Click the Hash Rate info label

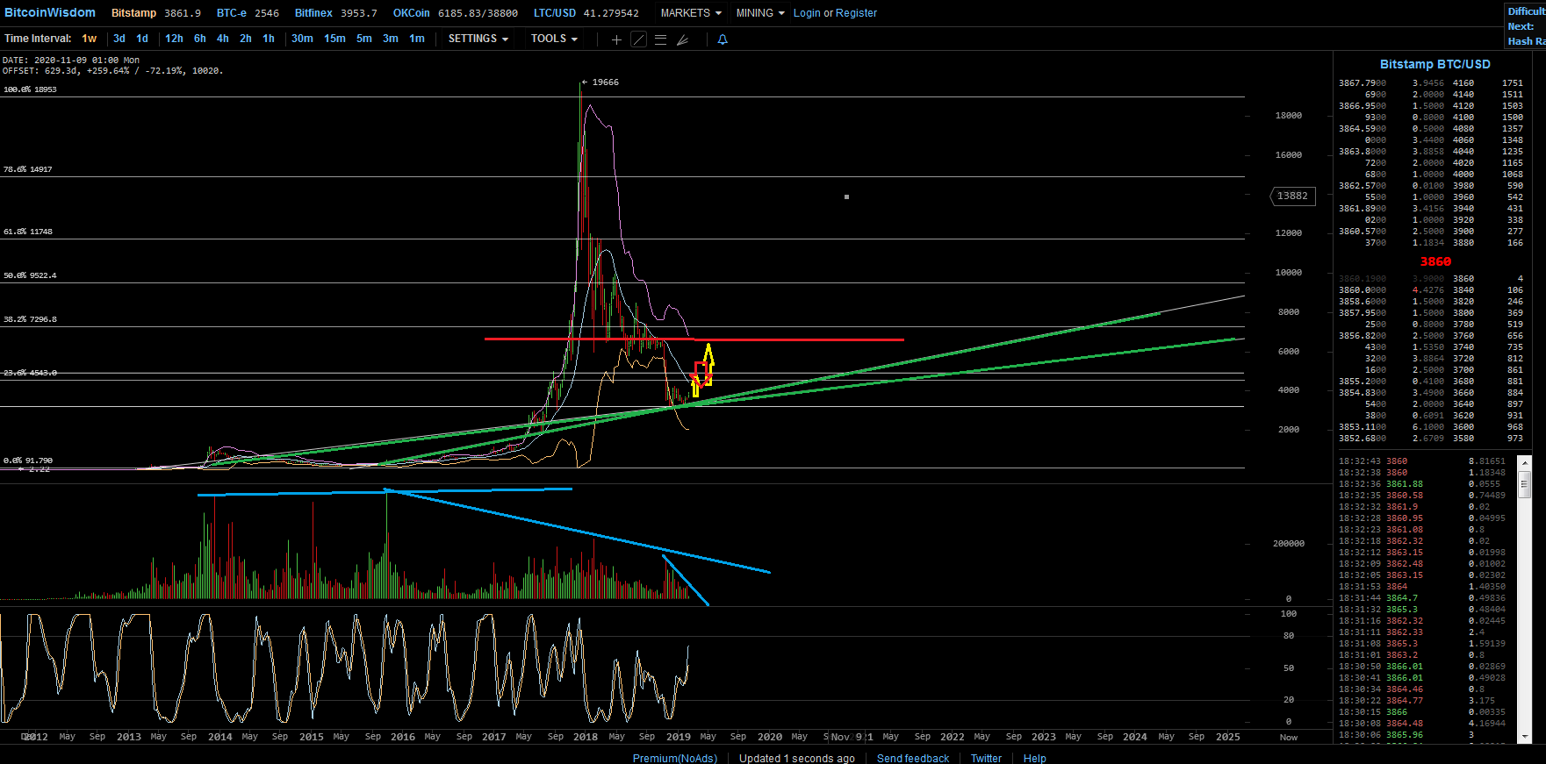[1526, 41]
